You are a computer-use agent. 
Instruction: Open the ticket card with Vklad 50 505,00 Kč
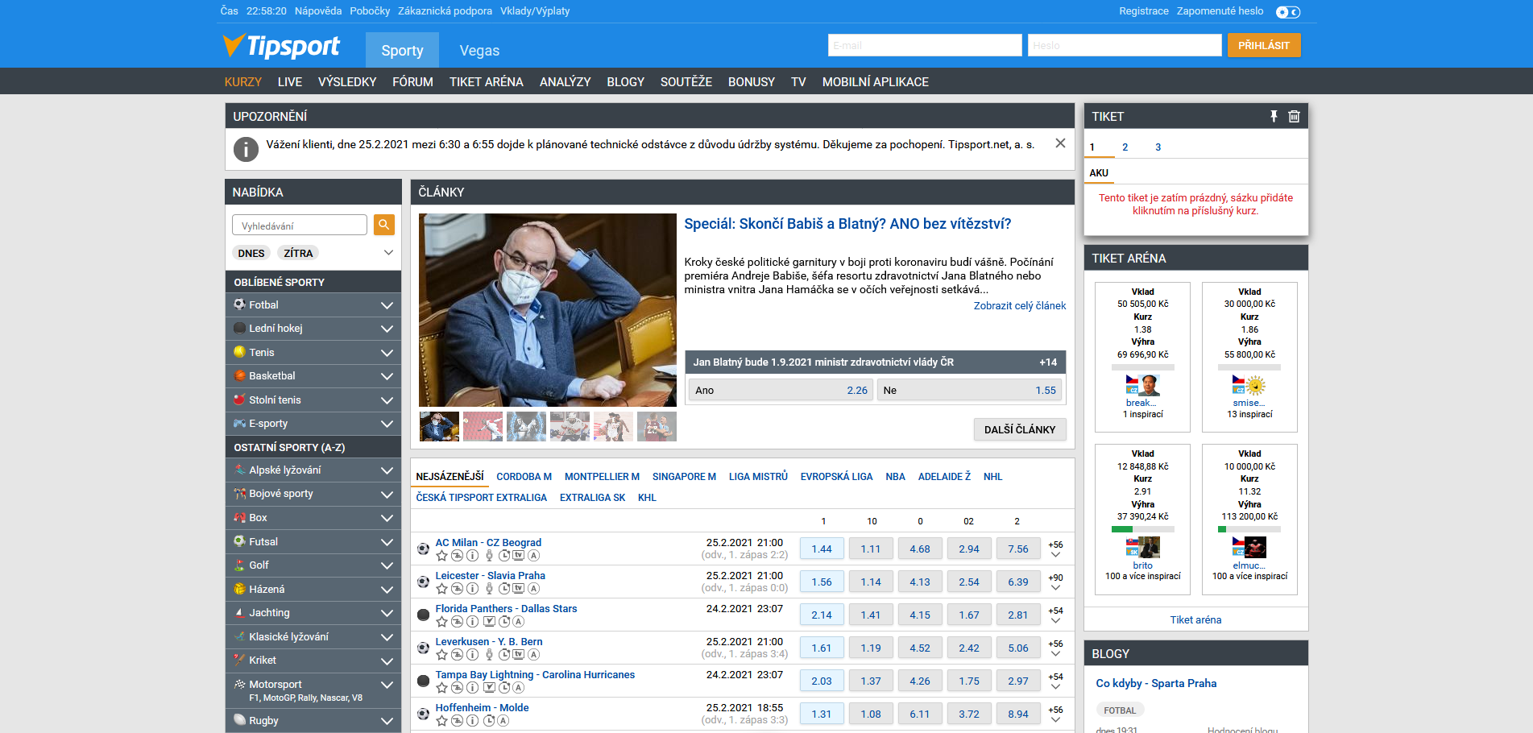pos(1142,358)
